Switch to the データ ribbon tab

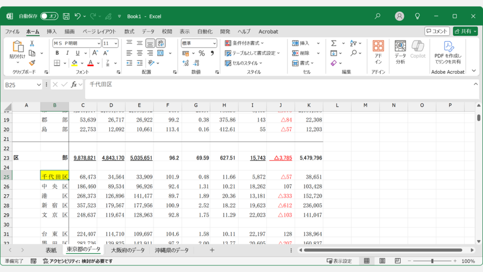[x=148, y=32]
